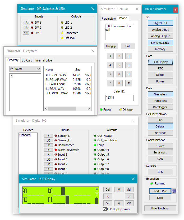184x220 pixels.
Task: Switch to the Parameters tab
Action: 109,19
